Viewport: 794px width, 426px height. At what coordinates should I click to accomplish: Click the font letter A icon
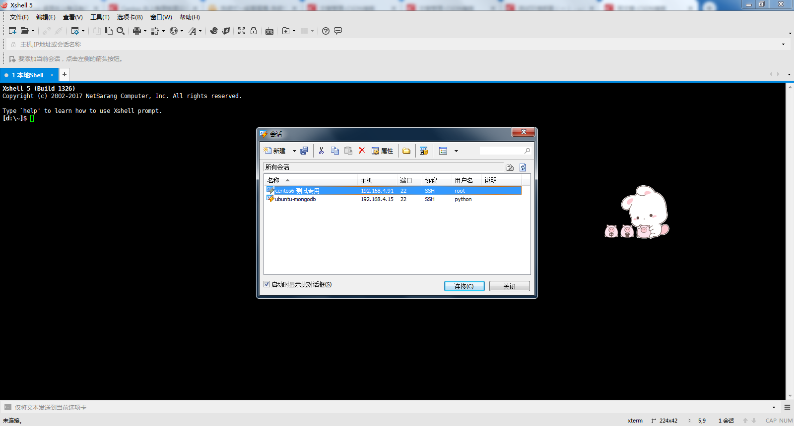tap(193, 31)
